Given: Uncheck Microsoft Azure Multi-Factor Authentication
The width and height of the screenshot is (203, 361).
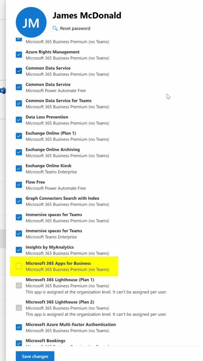Looking at the screenshot, I should coord(19,327).
